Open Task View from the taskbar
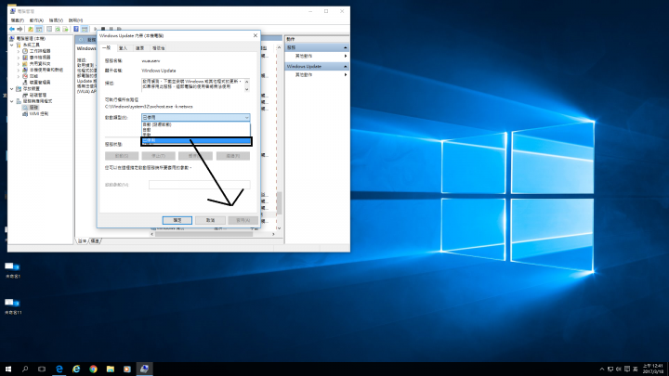 point(42,370)
